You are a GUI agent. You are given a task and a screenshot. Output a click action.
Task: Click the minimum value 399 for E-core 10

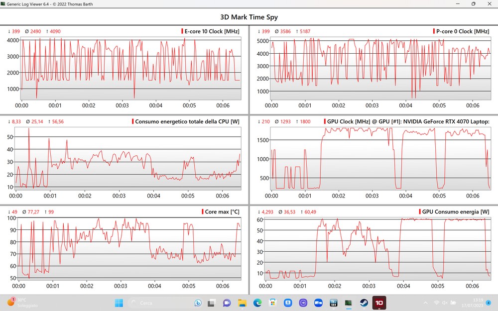pyautogui.click(x=16, y=31)
